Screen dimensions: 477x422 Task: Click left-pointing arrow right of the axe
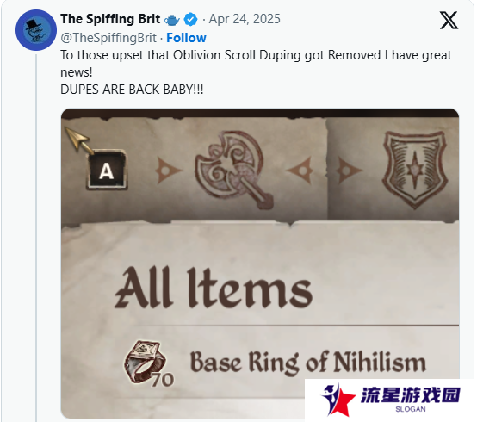coord(300,170)
